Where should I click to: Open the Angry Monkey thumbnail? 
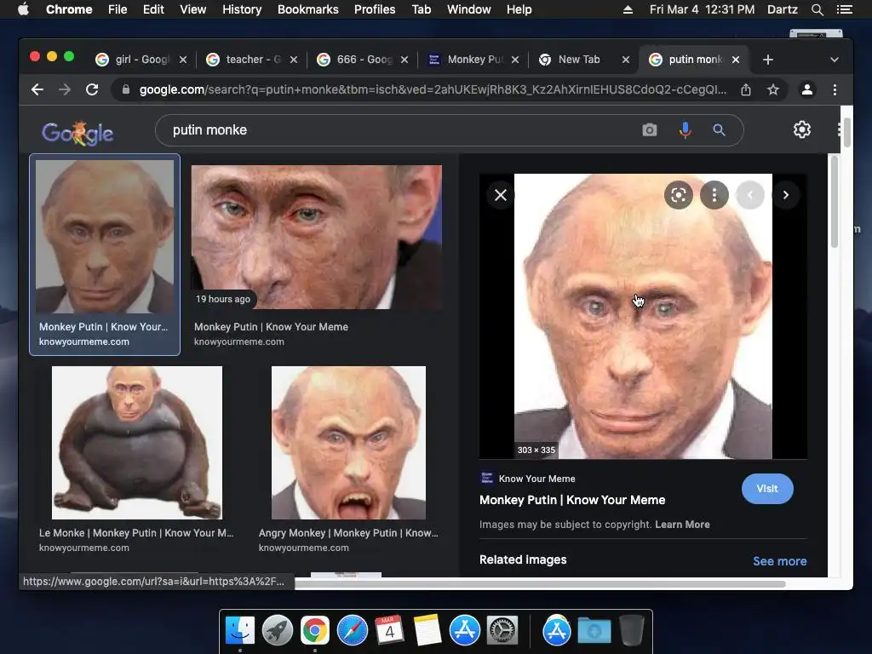pyautogui.click(x=348, y=443)
